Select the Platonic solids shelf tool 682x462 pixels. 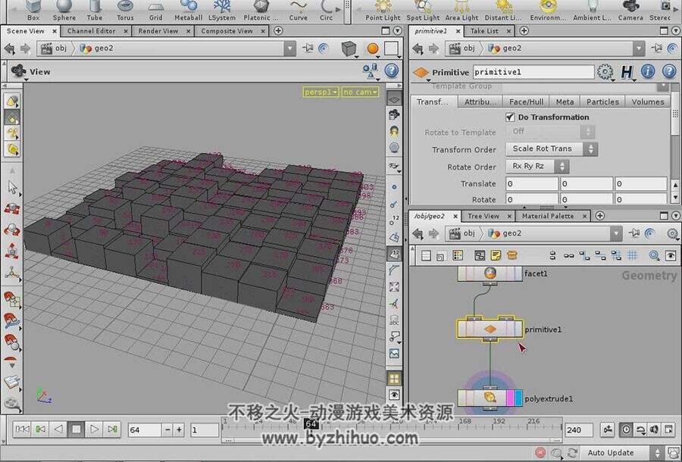260,11
